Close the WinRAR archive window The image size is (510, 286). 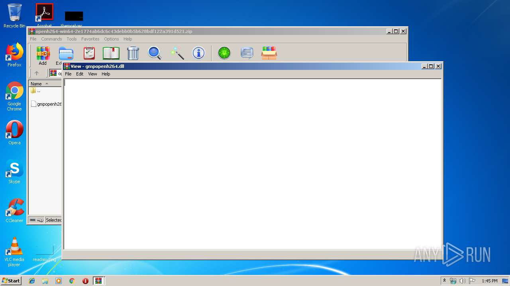[403, 31]
